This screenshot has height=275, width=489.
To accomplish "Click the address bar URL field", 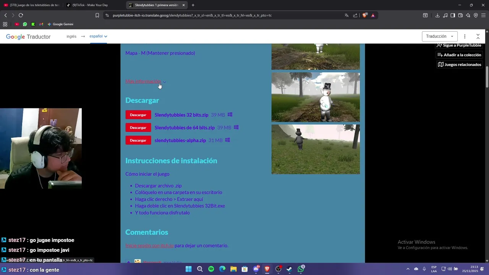I will coord(225,15).
